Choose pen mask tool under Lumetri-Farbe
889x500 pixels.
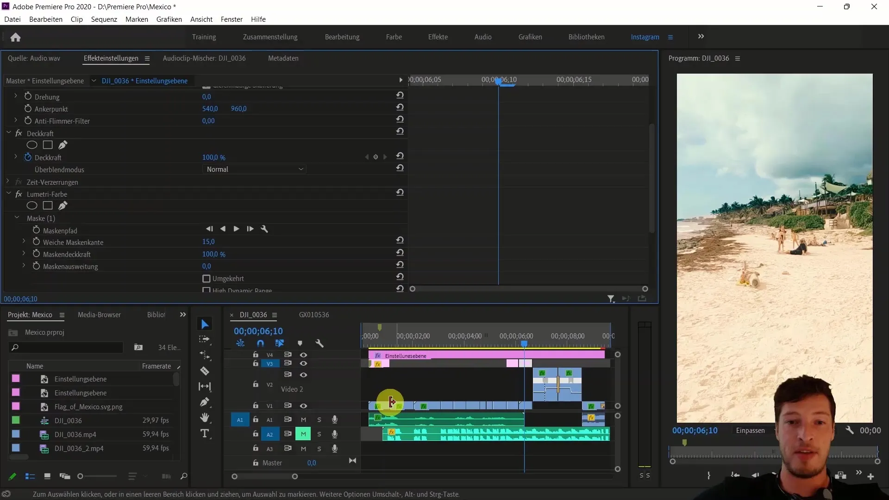(63, 206)
